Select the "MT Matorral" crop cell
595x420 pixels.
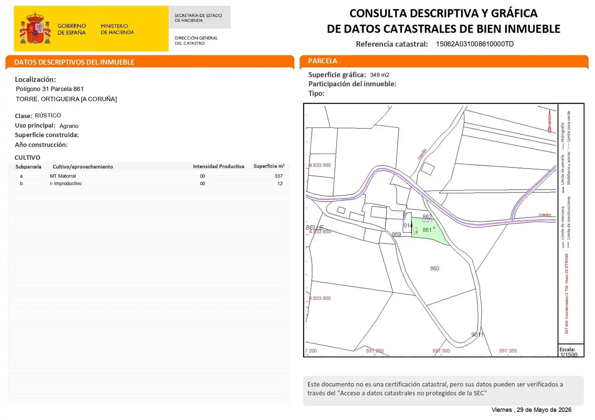click(x=63, y=176)
